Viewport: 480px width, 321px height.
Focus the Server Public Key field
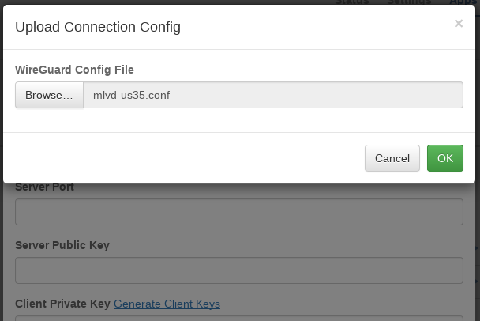tap(238, 270)
